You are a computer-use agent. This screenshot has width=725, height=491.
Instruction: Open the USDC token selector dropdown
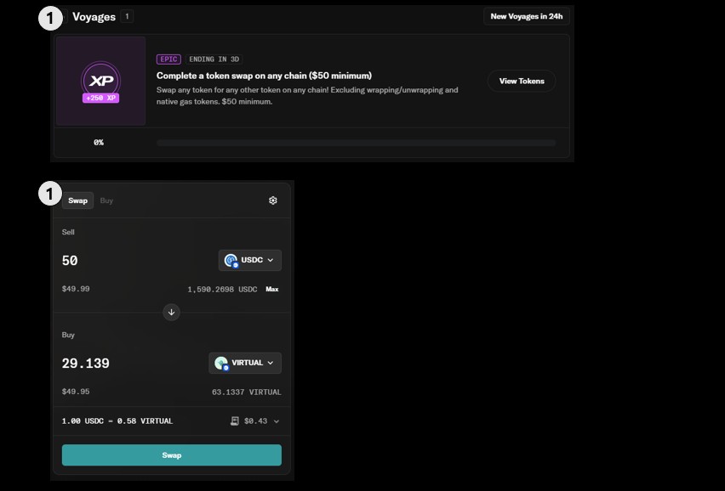249,260
